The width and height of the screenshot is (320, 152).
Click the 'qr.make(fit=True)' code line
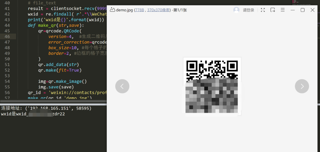(60, 70)
